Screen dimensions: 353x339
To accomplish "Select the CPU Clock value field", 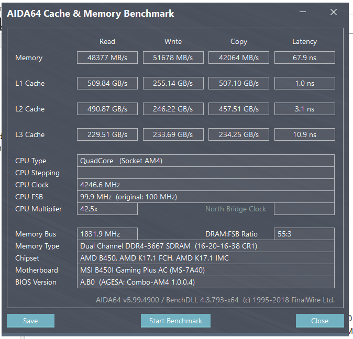I will point(206,185).
